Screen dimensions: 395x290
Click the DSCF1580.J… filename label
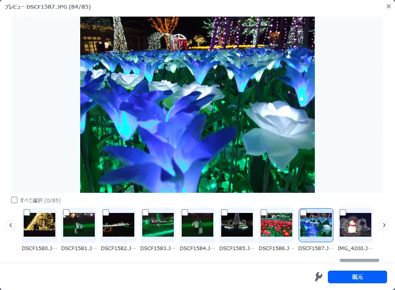coord(39,248)
